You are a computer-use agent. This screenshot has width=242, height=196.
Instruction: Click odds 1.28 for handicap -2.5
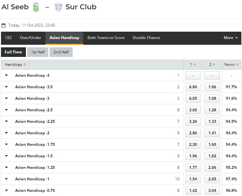(212, 110)
